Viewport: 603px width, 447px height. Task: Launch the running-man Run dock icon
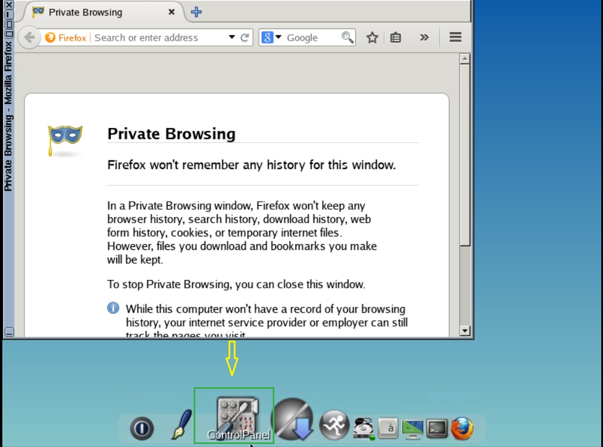334,425
